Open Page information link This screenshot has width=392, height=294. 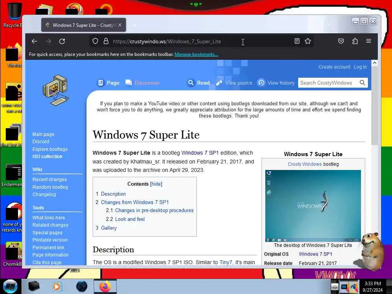(50, 255)
